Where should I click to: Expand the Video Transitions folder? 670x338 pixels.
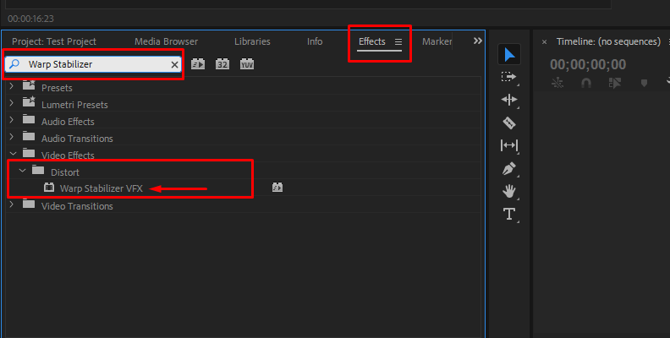[x=12, y=205]
